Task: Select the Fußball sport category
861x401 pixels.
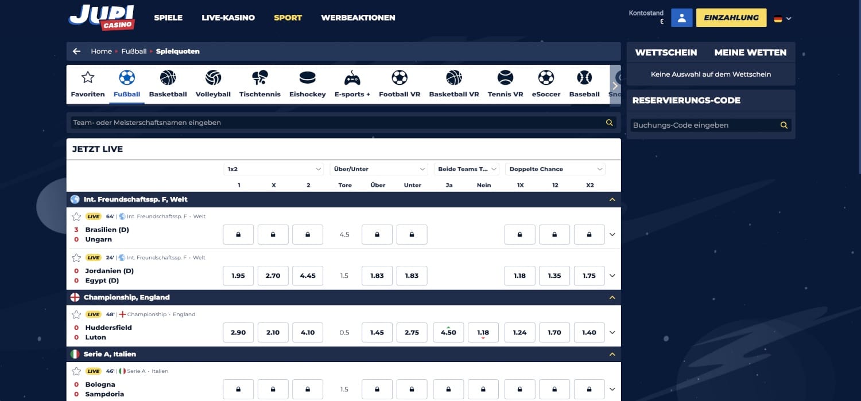Action: 127,84
